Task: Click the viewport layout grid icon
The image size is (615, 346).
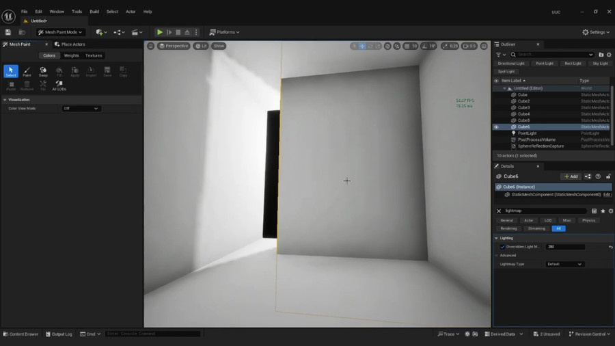Action: coord(484,46)
